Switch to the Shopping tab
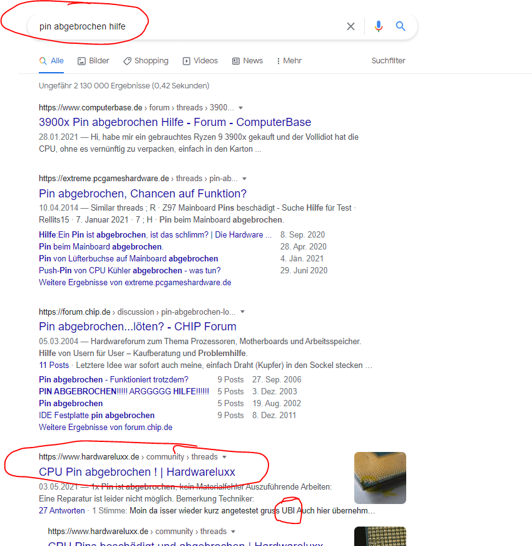The image size is (532, 546). [146, 61]
